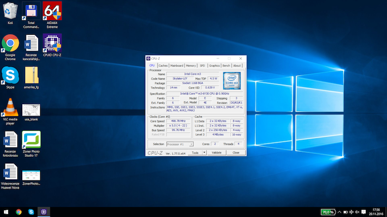Click Bus Speed value '99.76 MHz'
This screenshot has height=217, width=387.
pos(178,130)
